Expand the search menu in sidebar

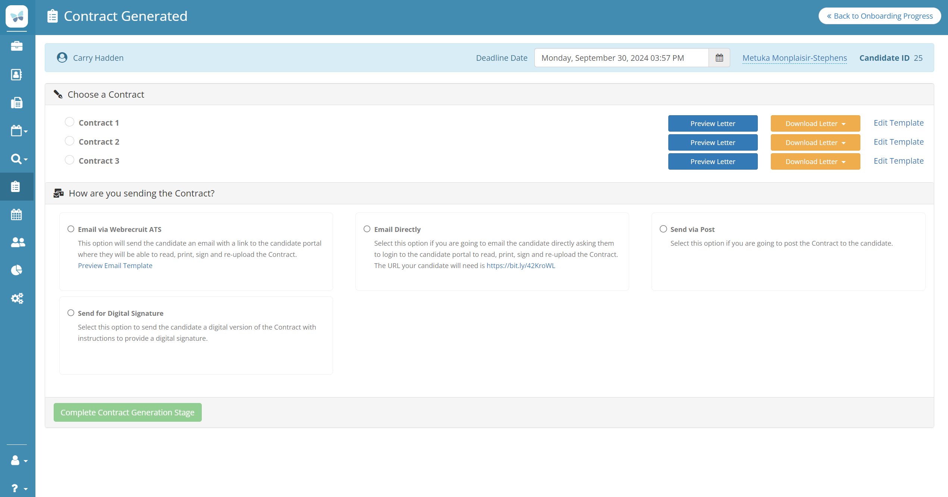19,159
